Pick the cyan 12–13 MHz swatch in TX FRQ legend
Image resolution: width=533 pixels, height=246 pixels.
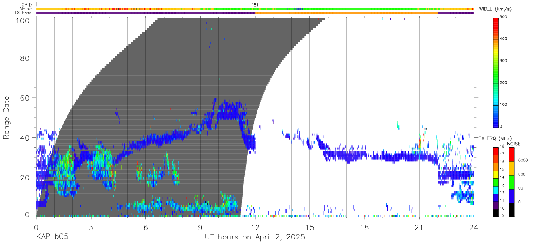(x=495, y=189)
